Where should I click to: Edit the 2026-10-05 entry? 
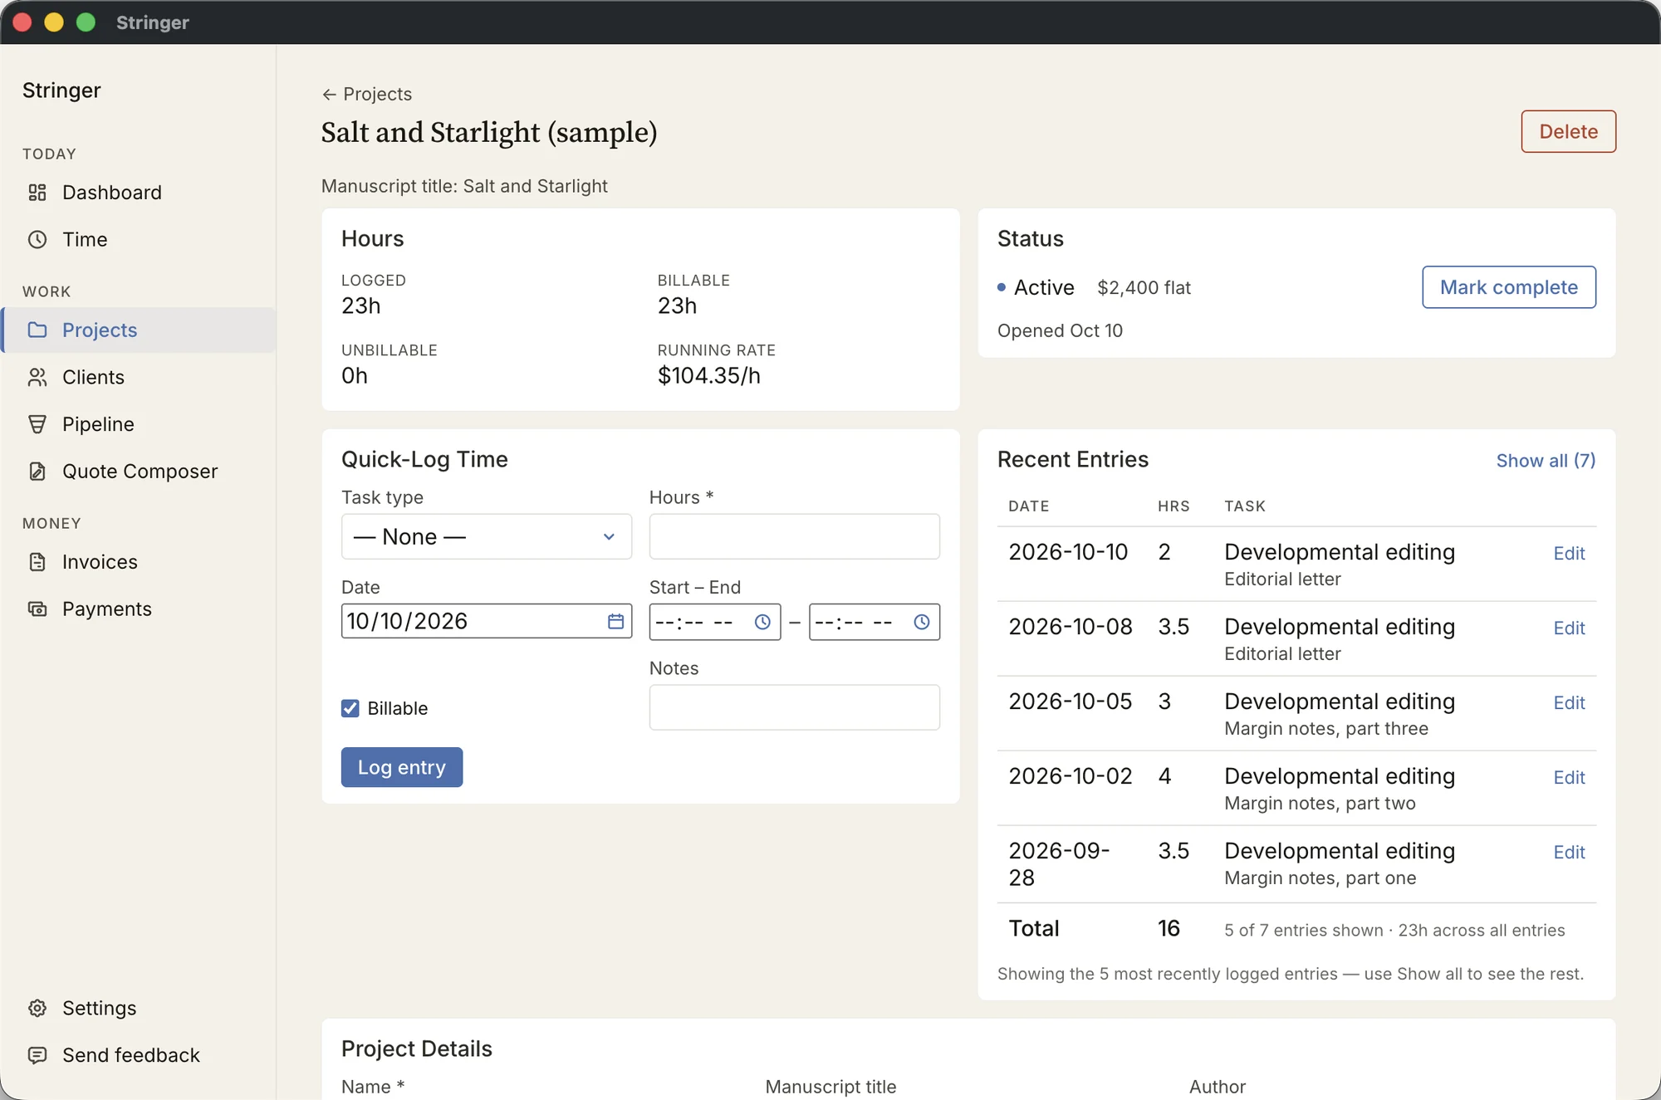1569,703
